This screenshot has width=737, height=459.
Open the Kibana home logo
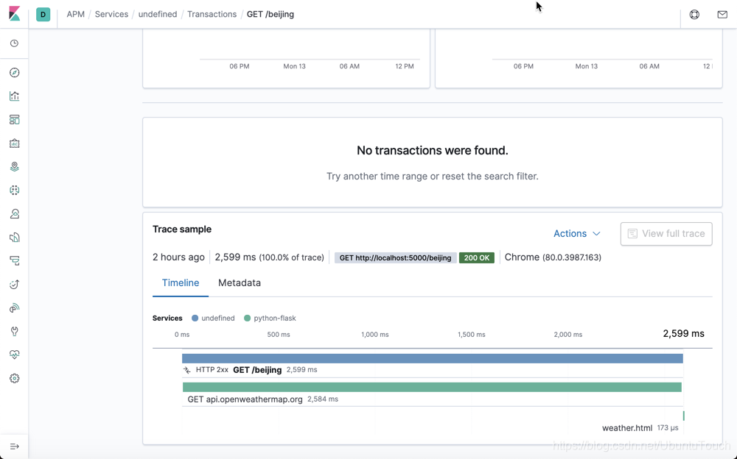click(x=15, y=14)
